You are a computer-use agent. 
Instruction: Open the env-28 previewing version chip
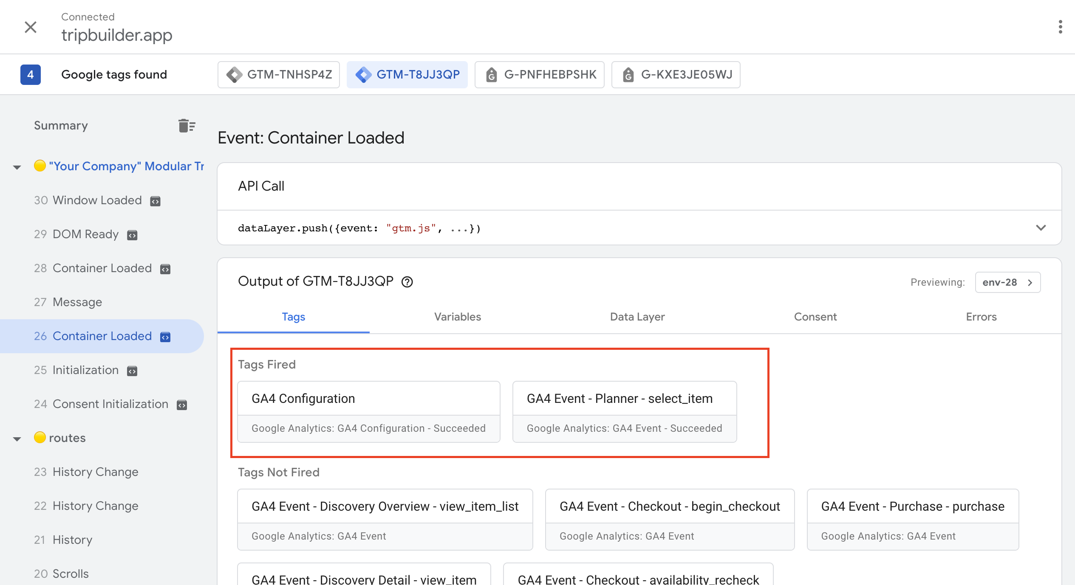[x=1007, y=282]
